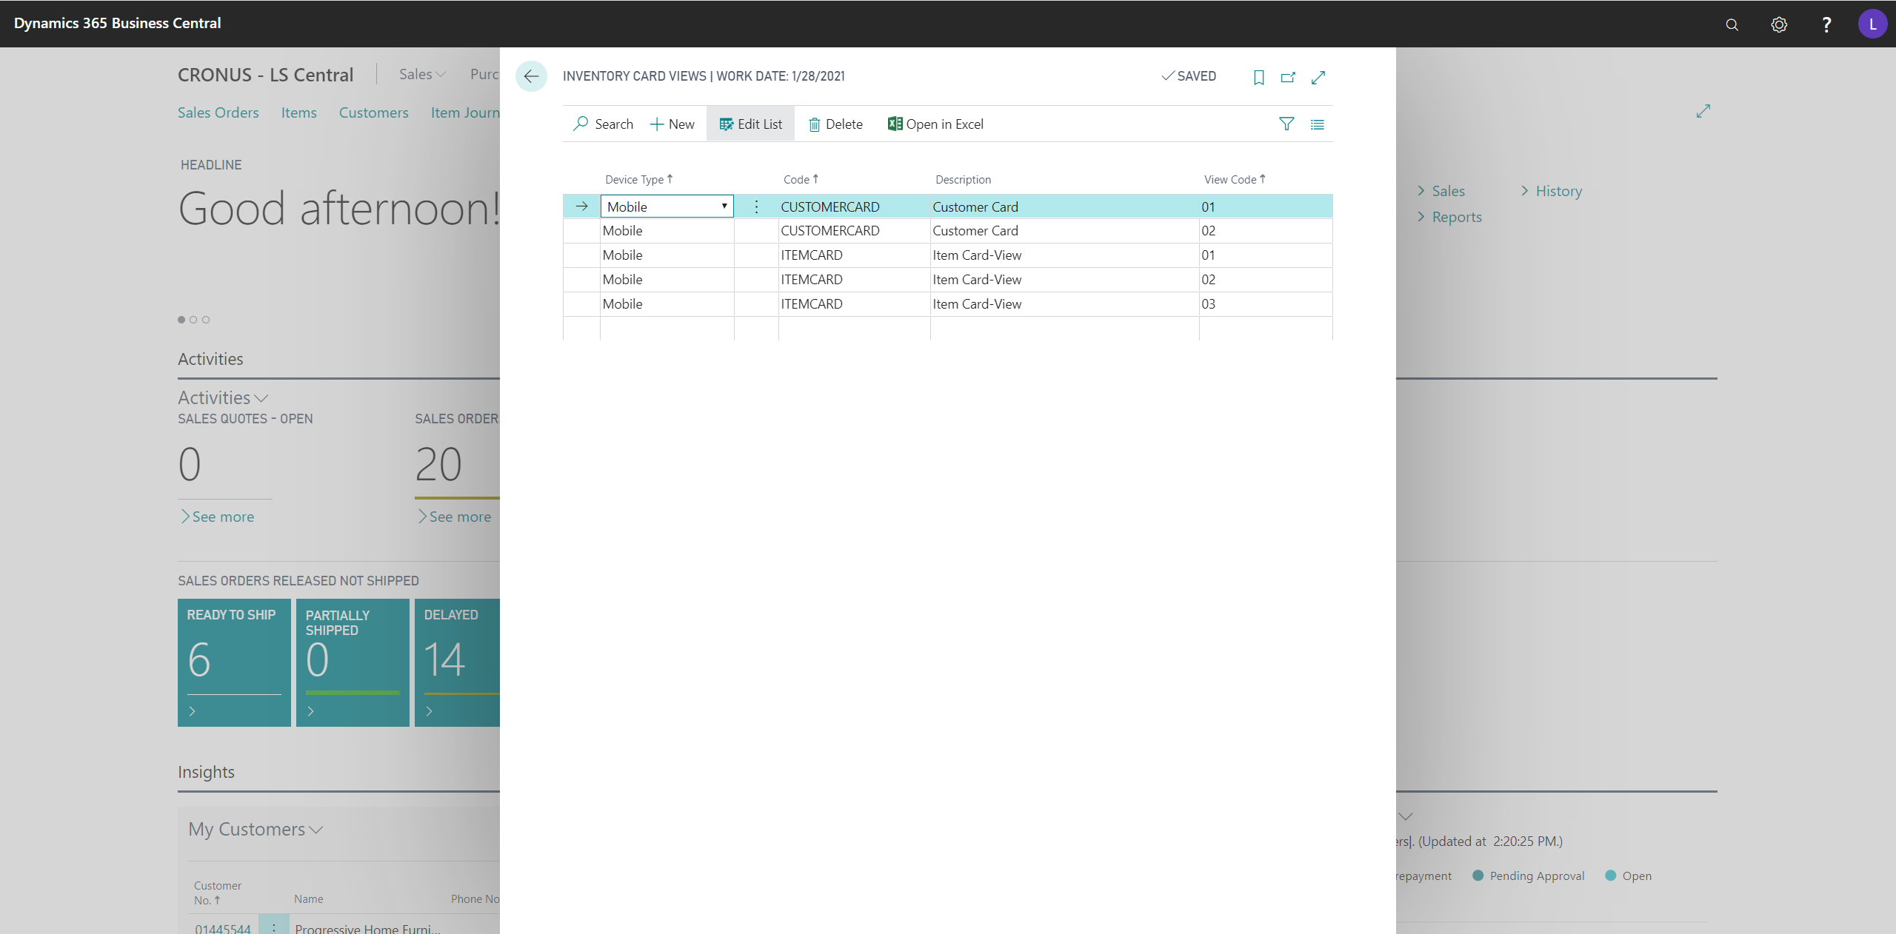Screen dimensions: 1896x934
Task: Click the list view layout icon
Action: (1317, 124)
